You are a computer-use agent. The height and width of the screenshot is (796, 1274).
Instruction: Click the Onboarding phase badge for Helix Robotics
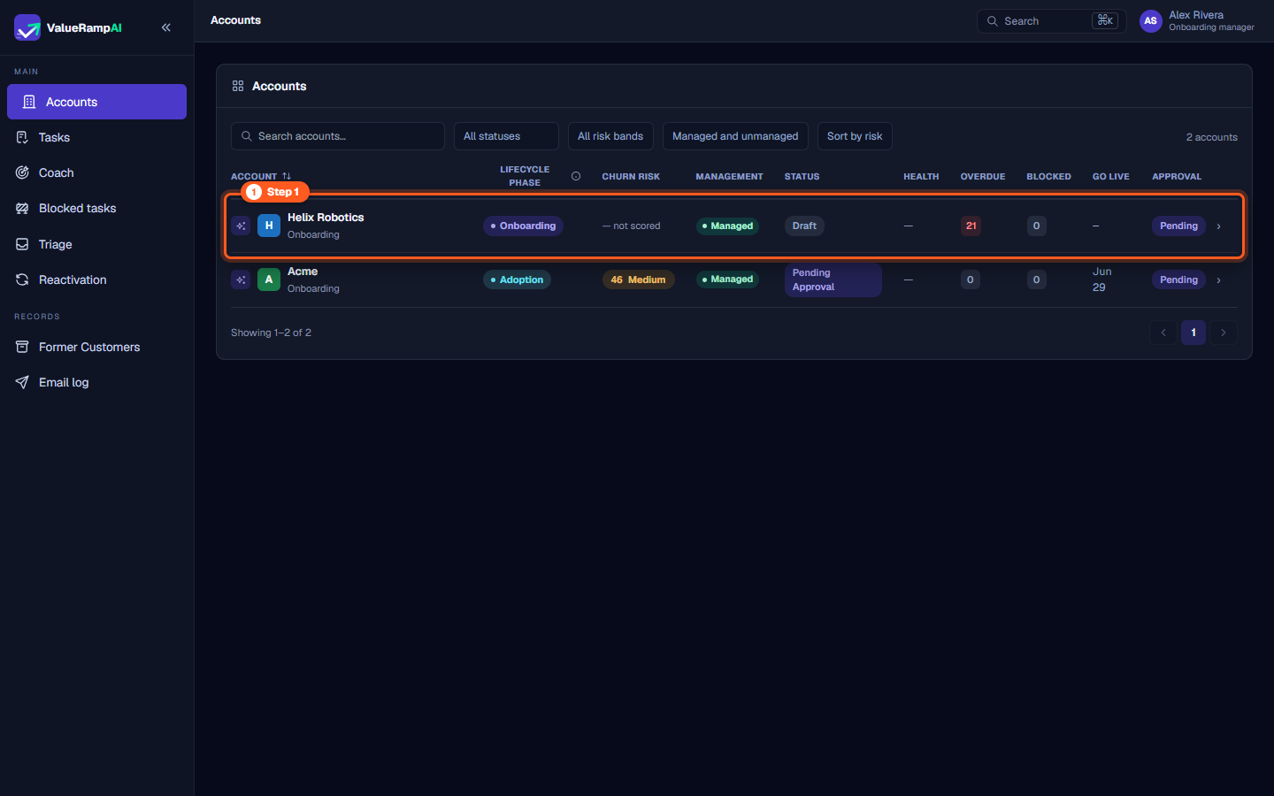click(523, 226)
